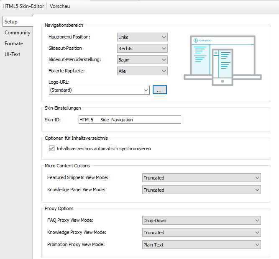
Task: Switch to the Vorschau view
Action: (60, 6)
